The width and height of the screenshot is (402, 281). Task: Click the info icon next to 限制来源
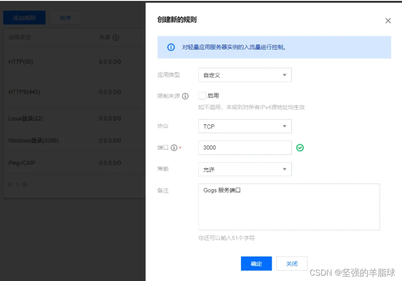pyautogui.click(x=185, y=96)
